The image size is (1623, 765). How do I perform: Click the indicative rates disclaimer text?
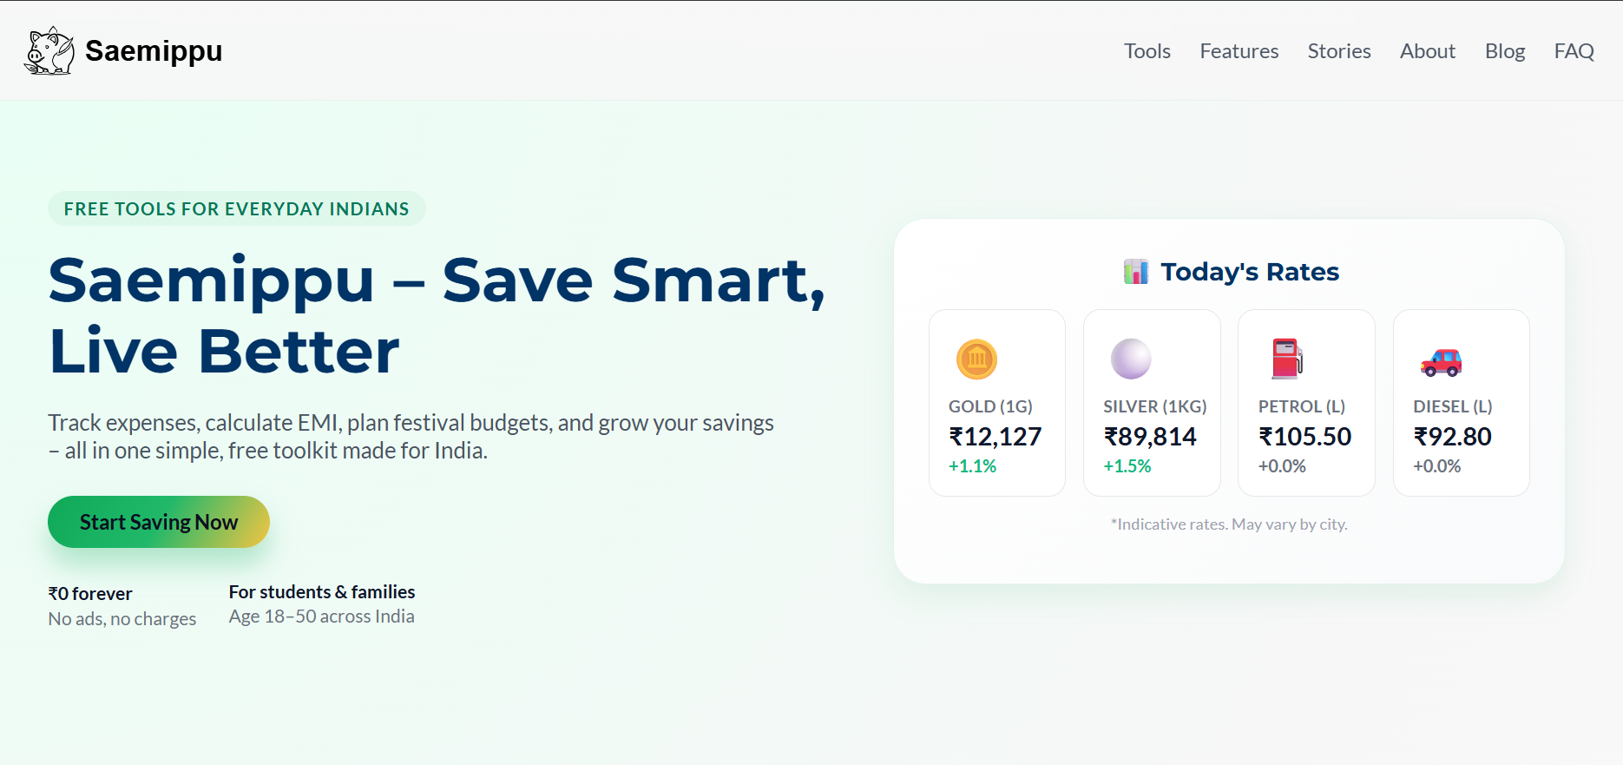tap(1228, 524)
